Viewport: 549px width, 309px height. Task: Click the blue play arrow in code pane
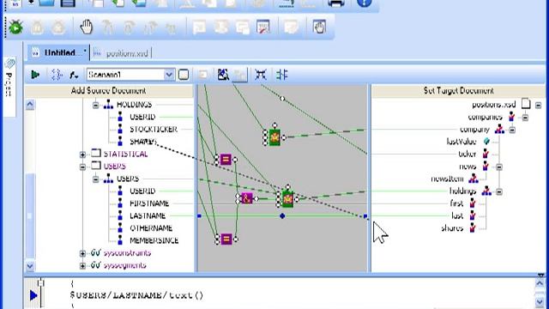pos(33,295)
